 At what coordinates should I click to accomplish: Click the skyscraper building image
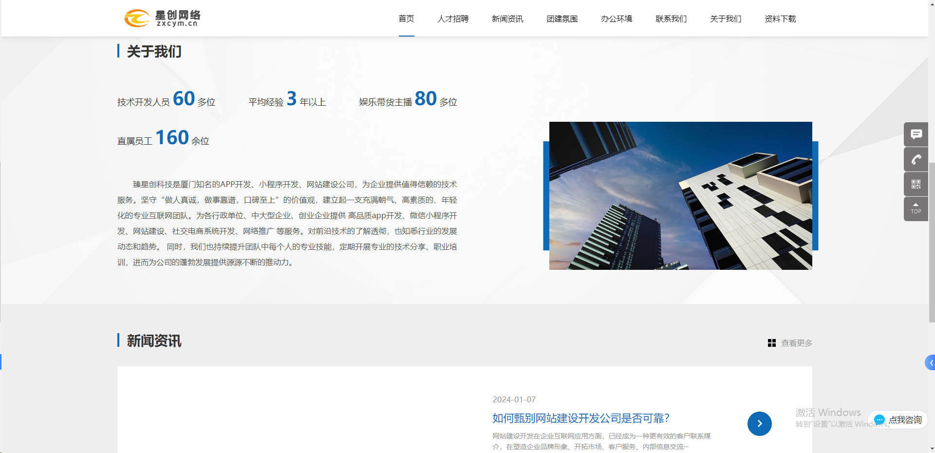click(x=680, y=196)
